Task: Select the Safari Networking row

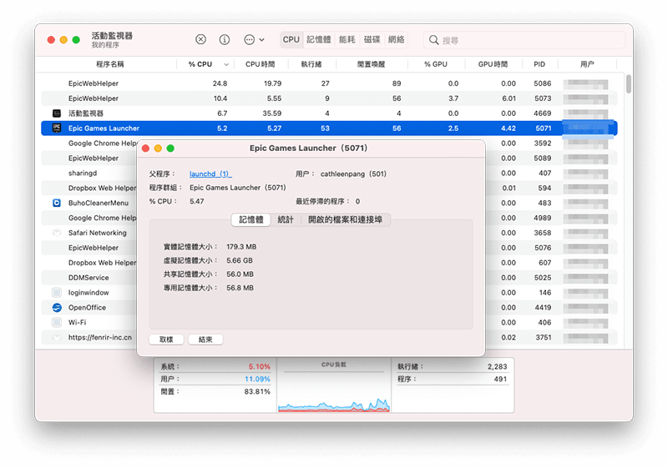Action: pos(89,233)
